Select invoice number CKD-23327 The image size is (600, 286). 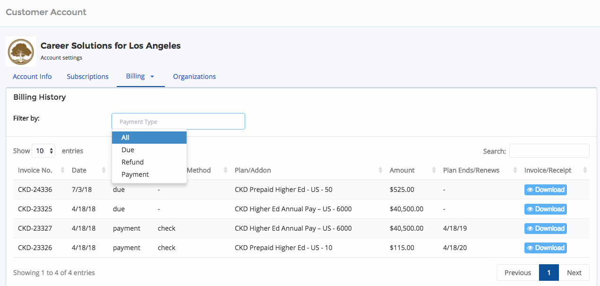(35, 228)
